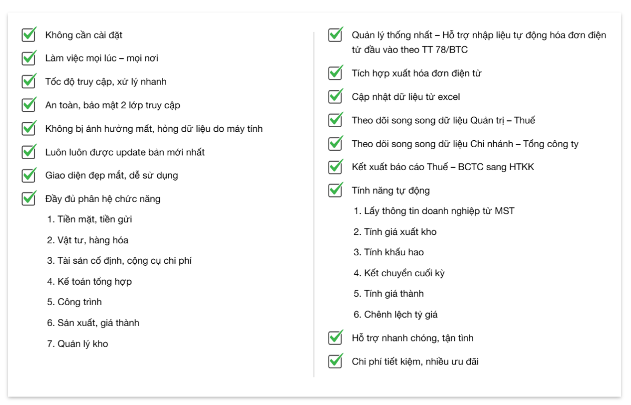The width and height of the screenshot is (631, 405).
Task: Click the checkmark for Kết xuất báo cáo Thuế
Action: pyautogui.click(x=335, y=167)
